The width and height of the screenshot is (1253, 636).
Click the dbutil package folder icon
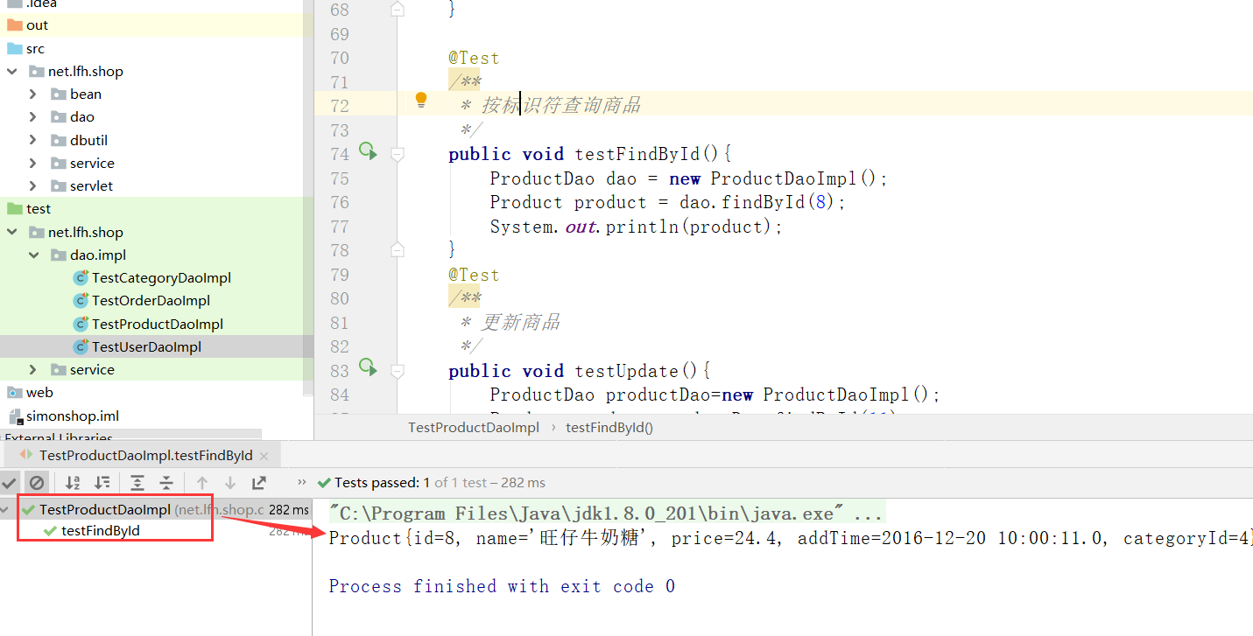pyautogui.click(x=59, y=140)
